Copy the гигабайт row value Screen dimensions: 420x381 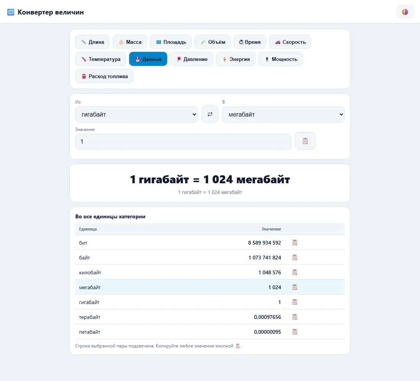(x=295, y=302)
